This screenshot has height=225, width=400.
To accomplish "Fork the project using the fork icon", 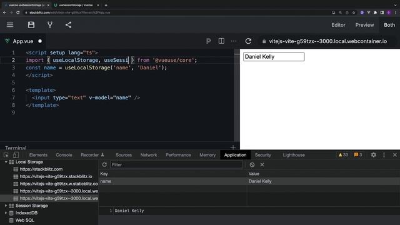I will [50, 25].
